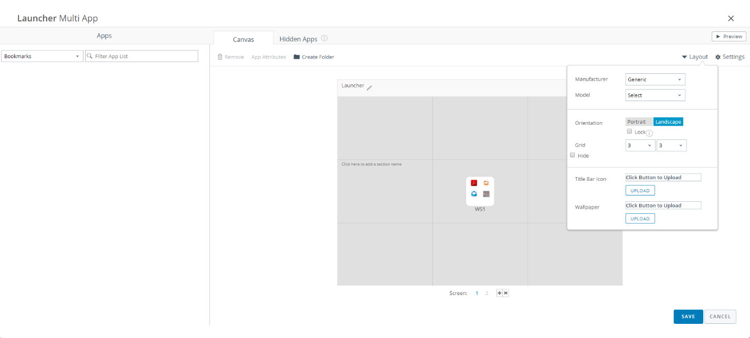Switch to the Hidden Apps tab

pos(298,39)
